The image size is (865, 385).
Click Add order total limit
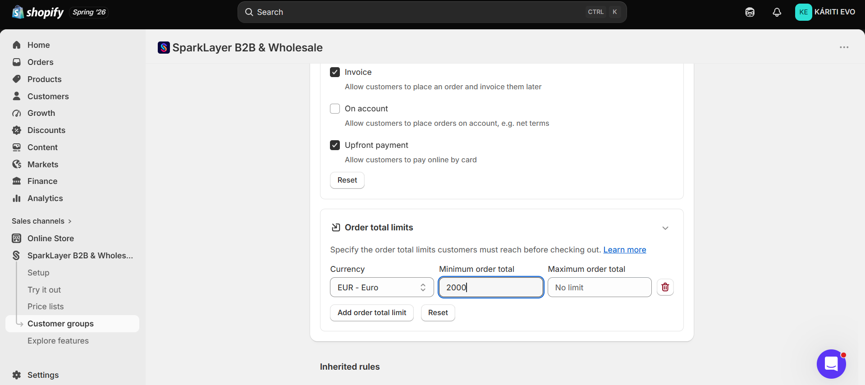(372, 313)
